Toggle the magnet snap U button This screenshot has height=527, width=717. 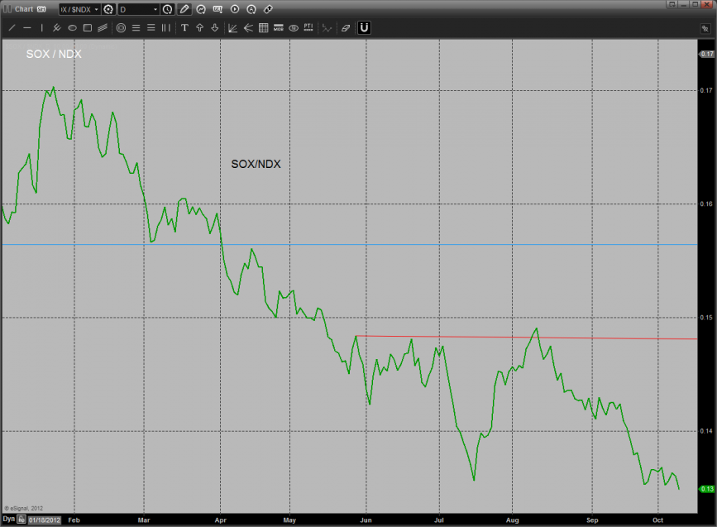coord(364,28)
